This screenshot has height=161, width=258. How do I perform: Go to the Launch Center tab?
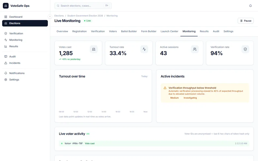[x=170, y=31]
